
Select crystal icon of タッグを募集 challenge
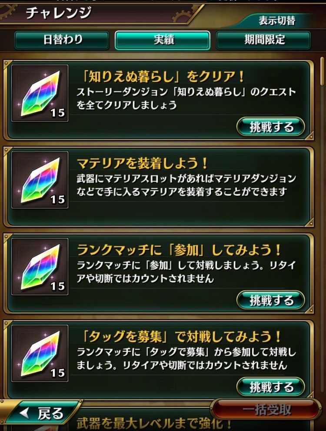[40, 353]
